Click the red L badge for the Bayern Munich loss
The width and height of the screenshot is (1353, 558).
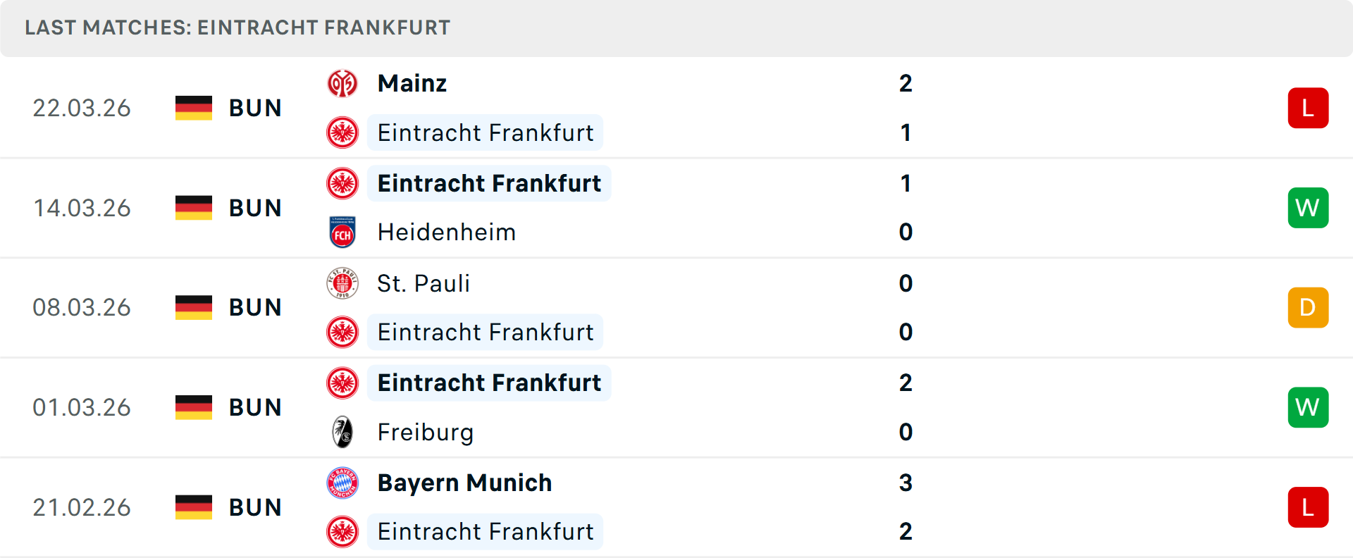[1308, 507]
